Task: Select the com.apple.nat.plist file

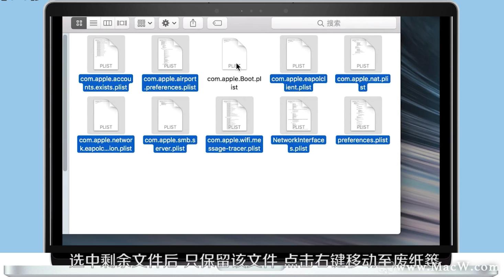Action: [x=362, y=53]
